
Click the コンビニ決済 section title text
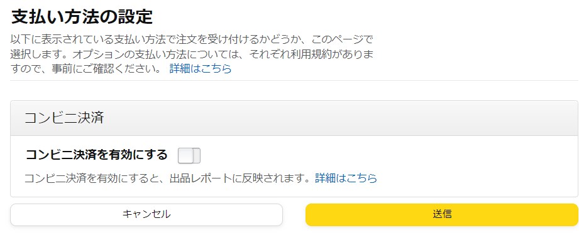64,118
